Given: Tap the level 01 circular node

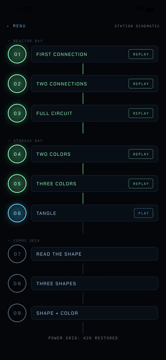Looking at the screenshot, I should (x=17, y=54).
